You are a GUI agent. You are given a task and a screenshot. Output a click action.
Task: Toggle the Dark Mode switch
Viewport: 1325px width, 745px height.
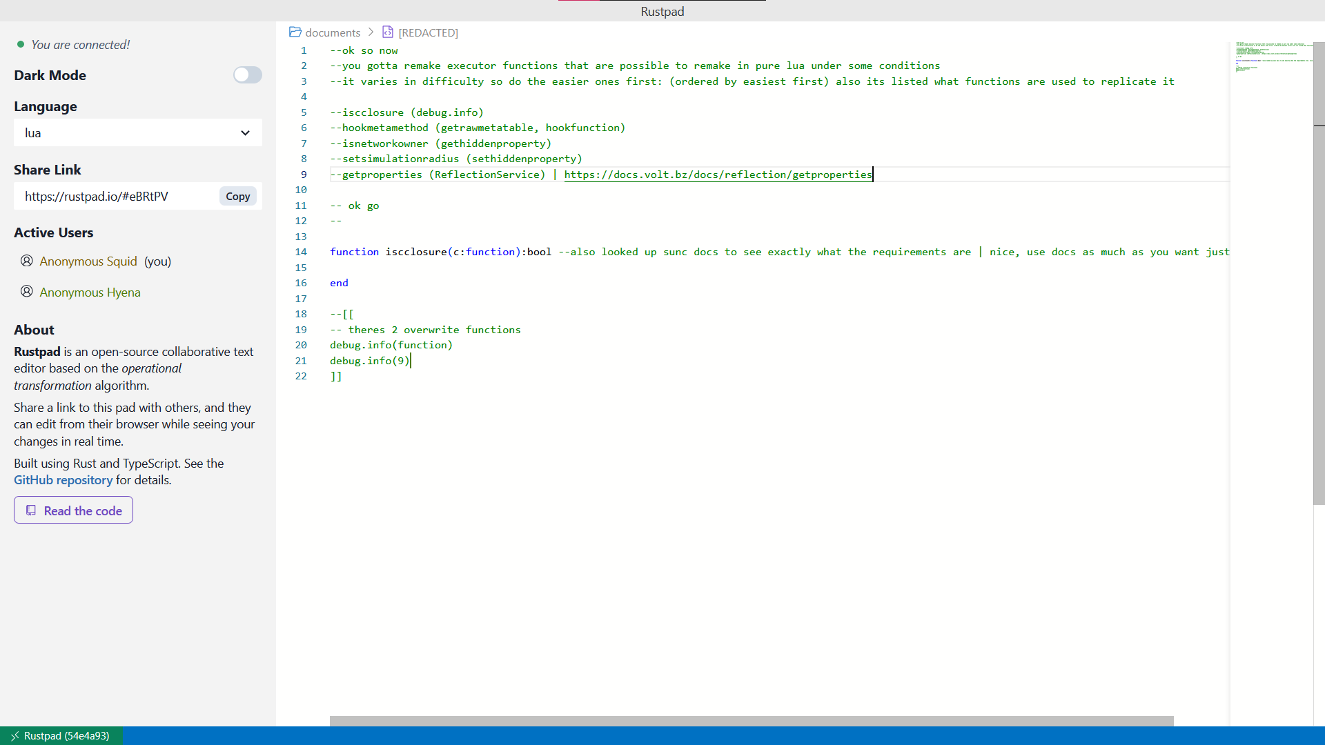coord(247,75)
